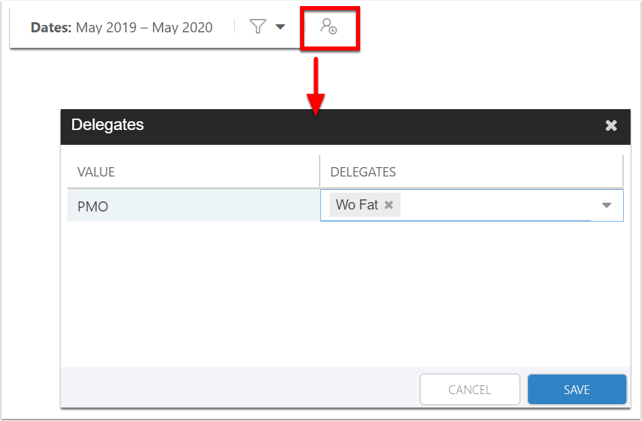This screenshot has width=642, height=421.
Task: Click the Delegates dialog title
Action: (x=108, y=125)
